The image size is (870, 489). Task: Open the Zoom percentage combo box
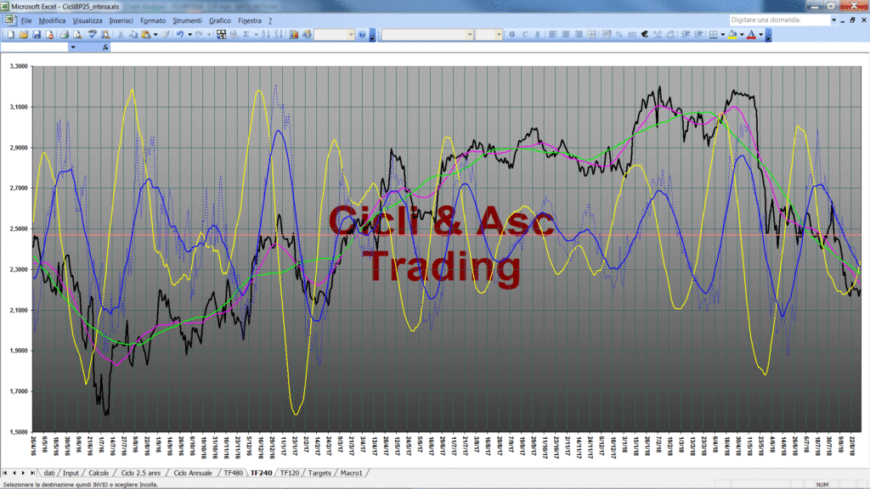click(334, 34)
